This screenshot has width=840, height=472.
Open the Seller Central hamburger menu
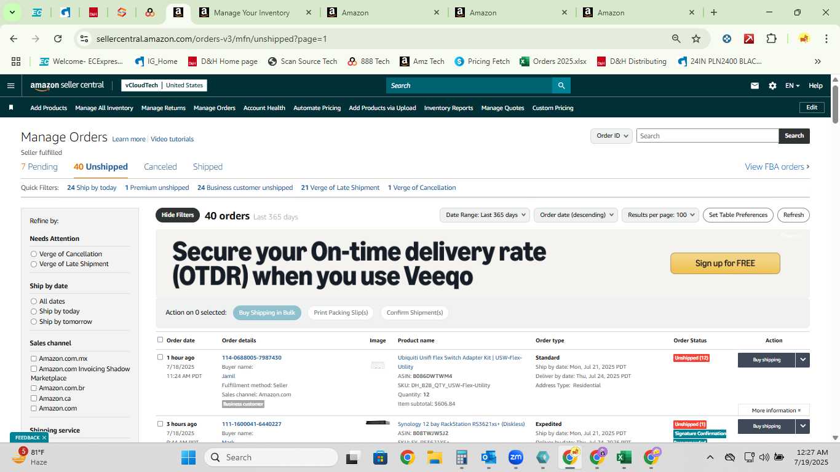pos(10,85)
